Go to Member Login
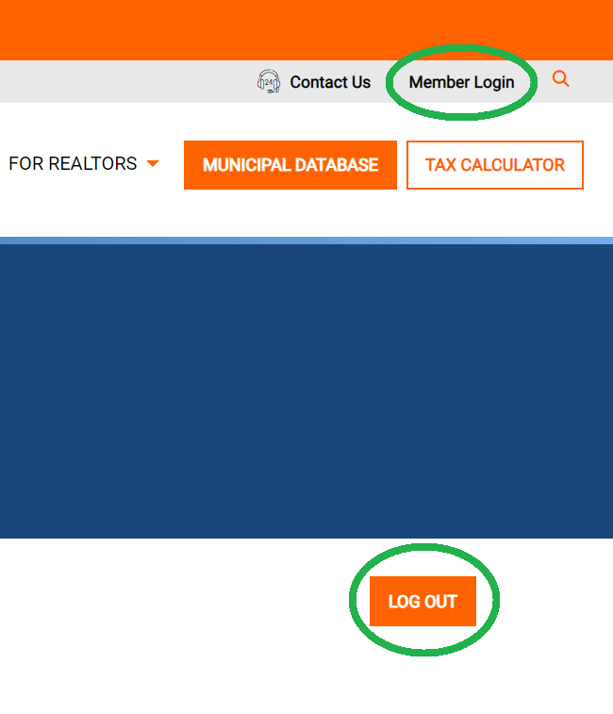The image size is (613, 714). tap(461, 82)
